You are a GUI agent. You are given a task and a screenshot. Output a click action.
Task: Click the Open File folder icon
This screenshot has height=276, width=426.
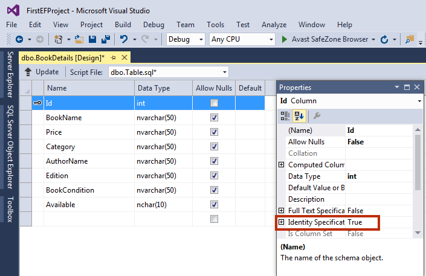79,39
